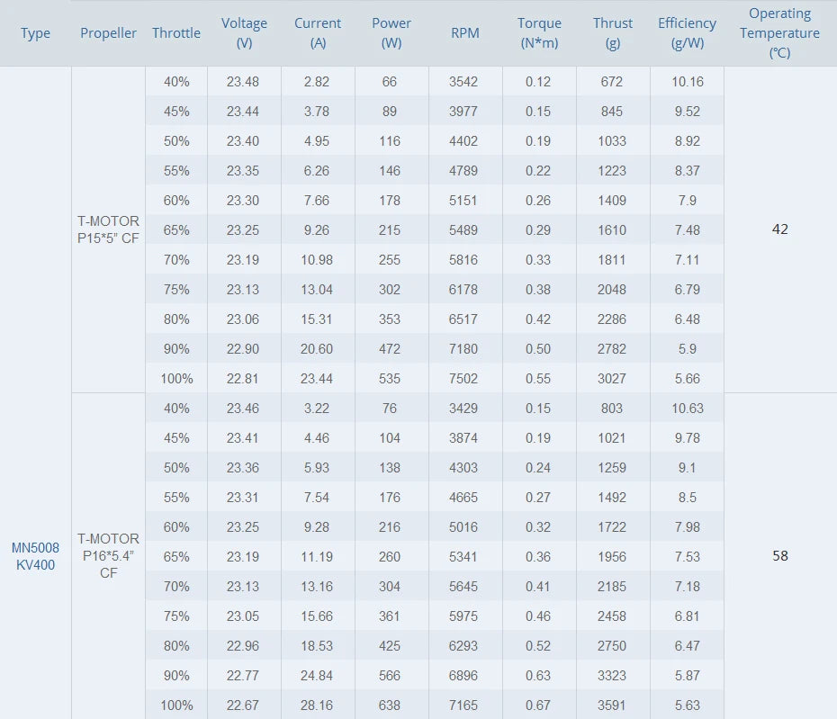Select the Power (W) column header

[x=391, y=33]
